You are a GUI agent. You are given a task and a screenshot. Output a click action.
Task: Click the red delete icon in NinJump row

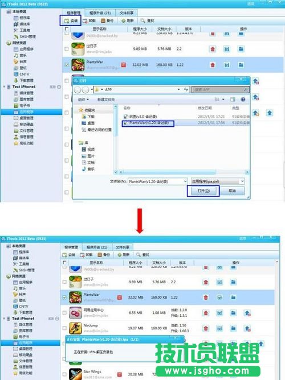click(x=206, y=328)
